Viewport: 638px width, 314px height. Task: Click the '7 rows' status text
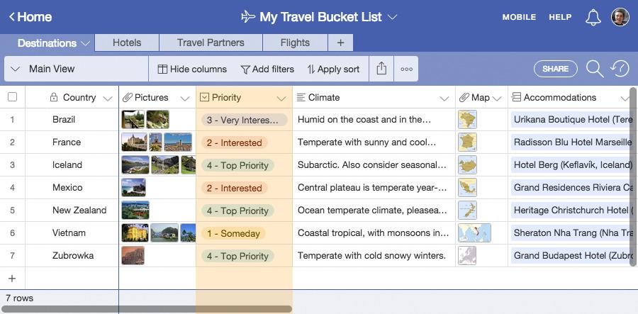(x=20, y=298)
